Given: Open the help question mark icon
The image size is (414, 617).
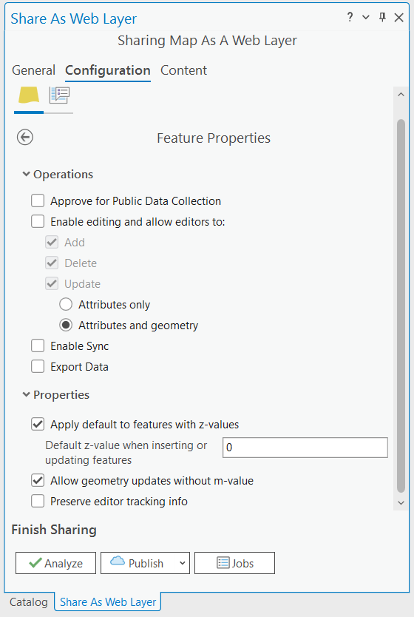Looking at the screenshot, I should coord(350,17).
